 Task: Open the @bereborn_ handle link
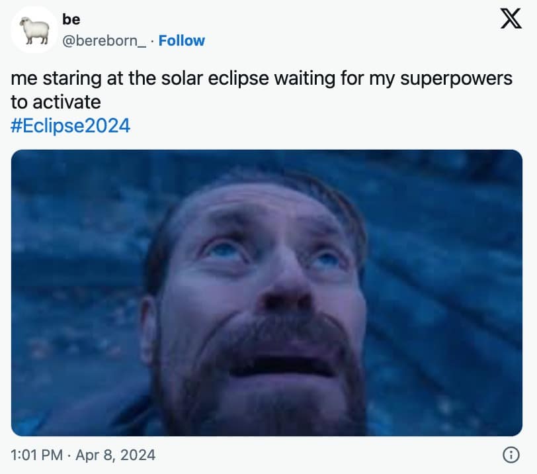[104, 40]
